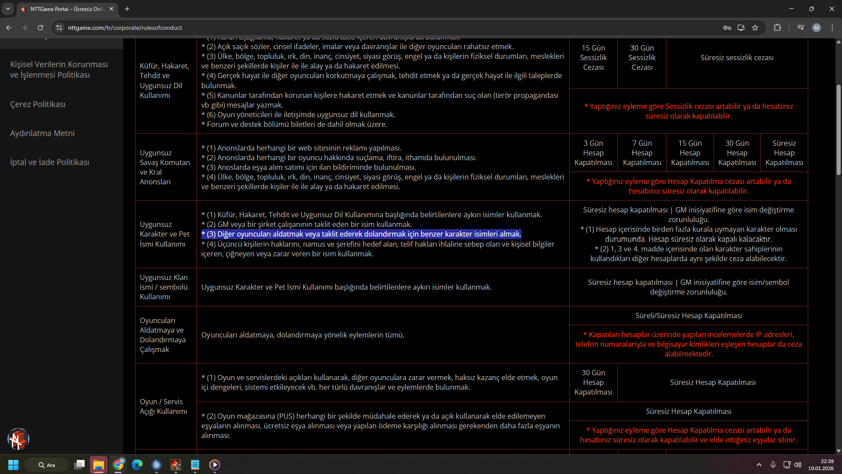Click the row label Uygunsuz Karakter ve Pet İsmi Kullanımı
842x474 pixels.
(x=165, y=234)
